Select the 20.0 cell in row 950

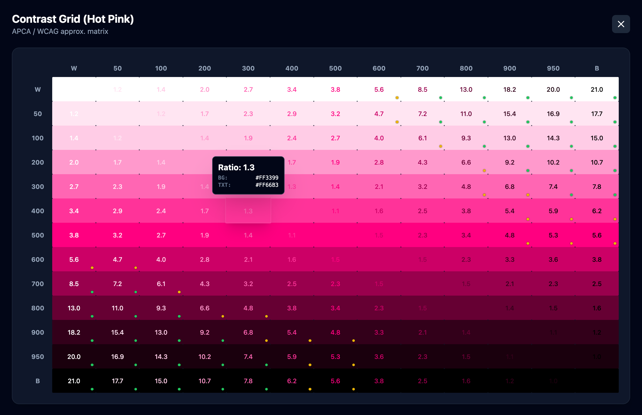74,356
